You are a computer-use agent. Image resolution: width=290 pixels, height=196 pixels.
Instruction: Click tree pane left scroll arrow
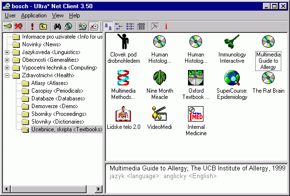coord(7,189)
